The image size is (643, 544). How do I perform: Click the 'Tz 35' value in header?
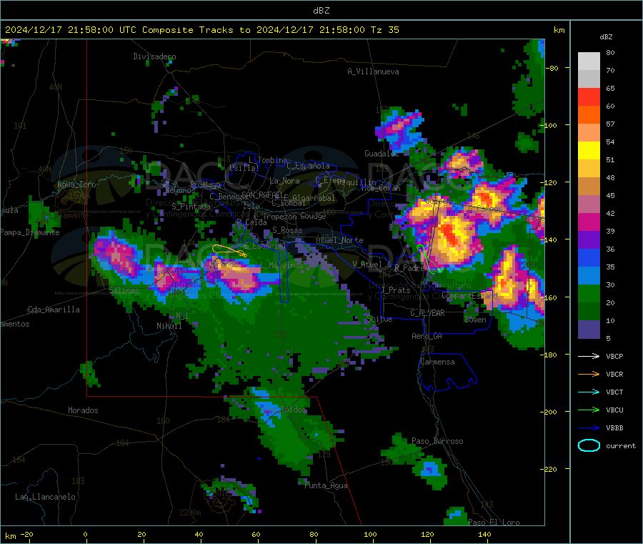pos(384,30)
